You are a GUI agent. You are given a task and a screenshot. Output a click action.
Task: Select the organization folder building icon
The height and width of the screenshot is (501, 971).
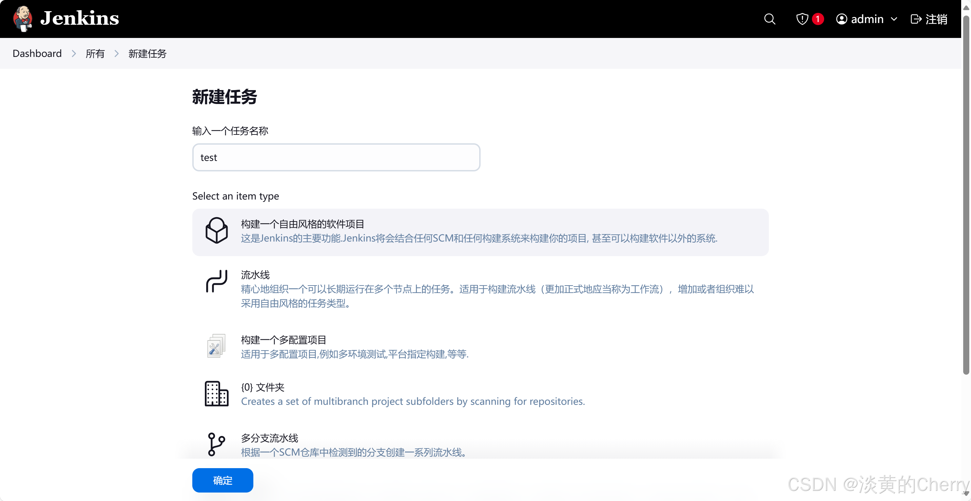click(216, 394)
